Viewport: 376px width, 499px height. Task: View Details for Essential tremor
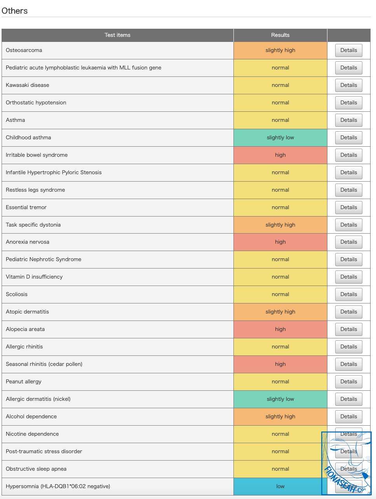pos(348,208)
